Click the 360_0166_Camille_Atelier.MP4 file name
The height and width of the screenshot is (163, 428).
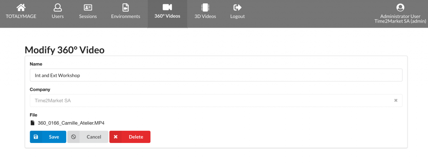pos(71,123)
